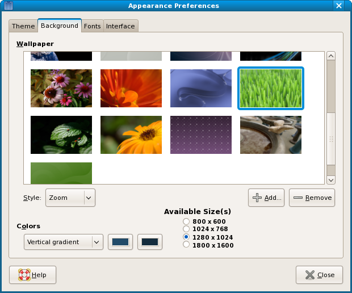Click the Add wallpaper button
The width and height of the screenshot is (352, 293).
coord(266,198)
